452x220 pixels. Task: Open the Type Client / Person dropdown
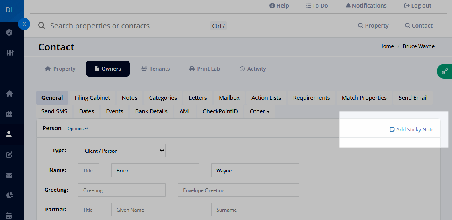(122, 151)
